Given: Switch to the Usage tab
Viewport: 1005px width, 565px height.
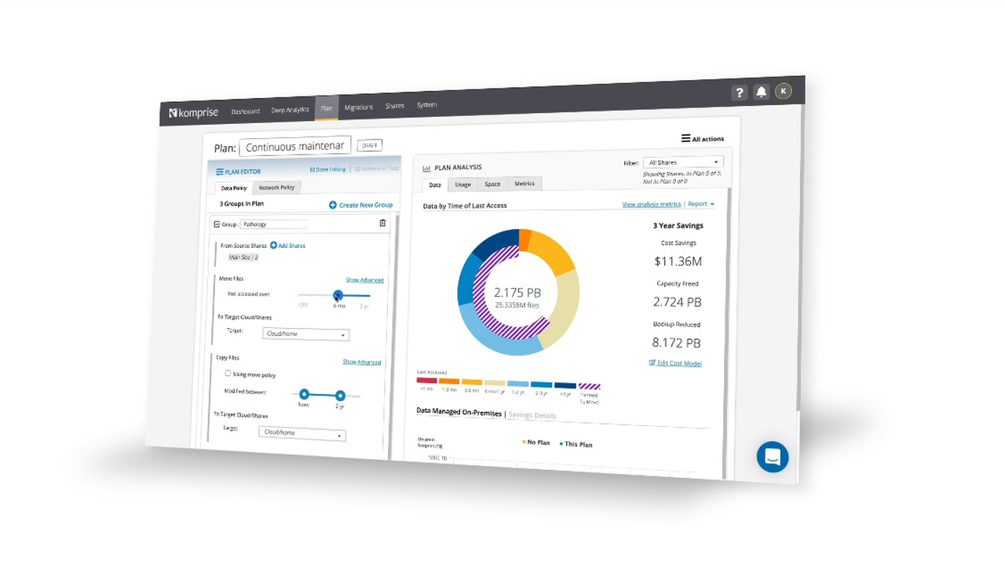Looking at the screenshot, I should click(463, 184).
